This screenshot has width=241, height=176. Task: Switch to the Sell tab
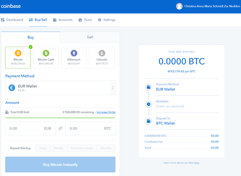pos(90,37)
